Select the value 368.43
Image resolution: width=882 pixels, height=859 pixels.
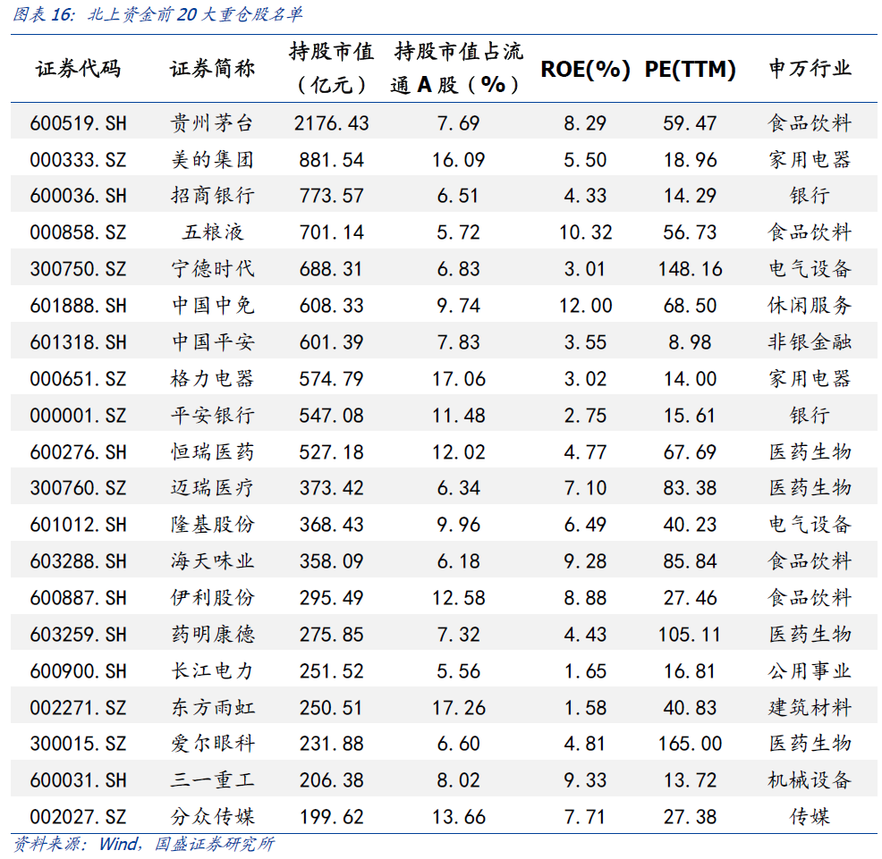[331, 525]
